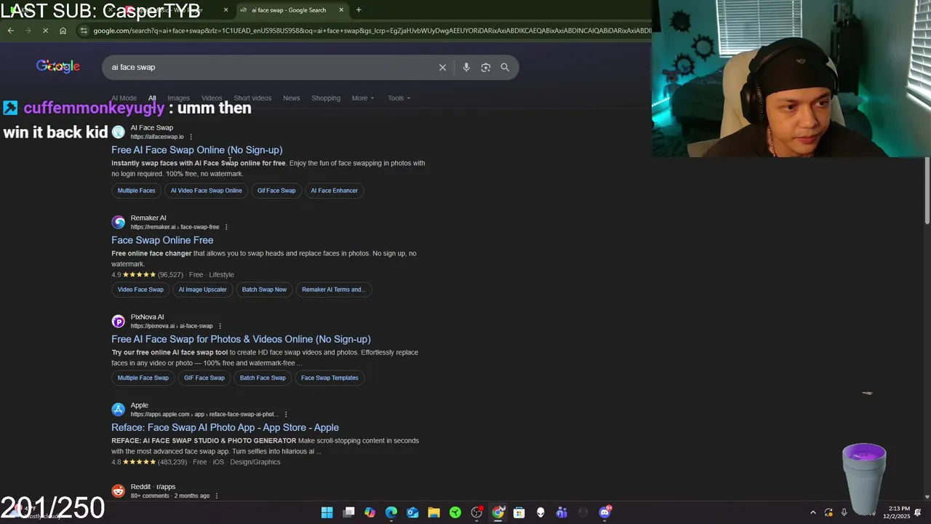Close the ai face swap search tab
The height and width of the screenshot is (524, 931).
(341, 10)
